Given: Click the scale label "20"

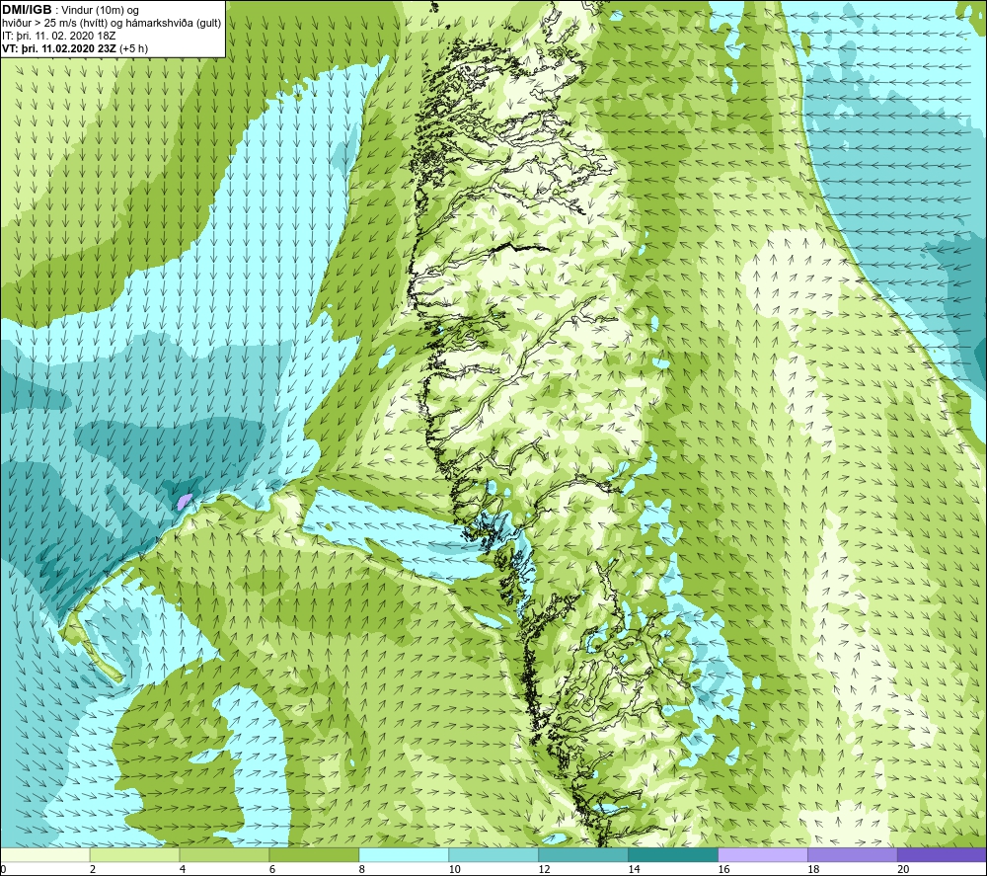Looking at the screenshot, I should (x=903, y=869).
